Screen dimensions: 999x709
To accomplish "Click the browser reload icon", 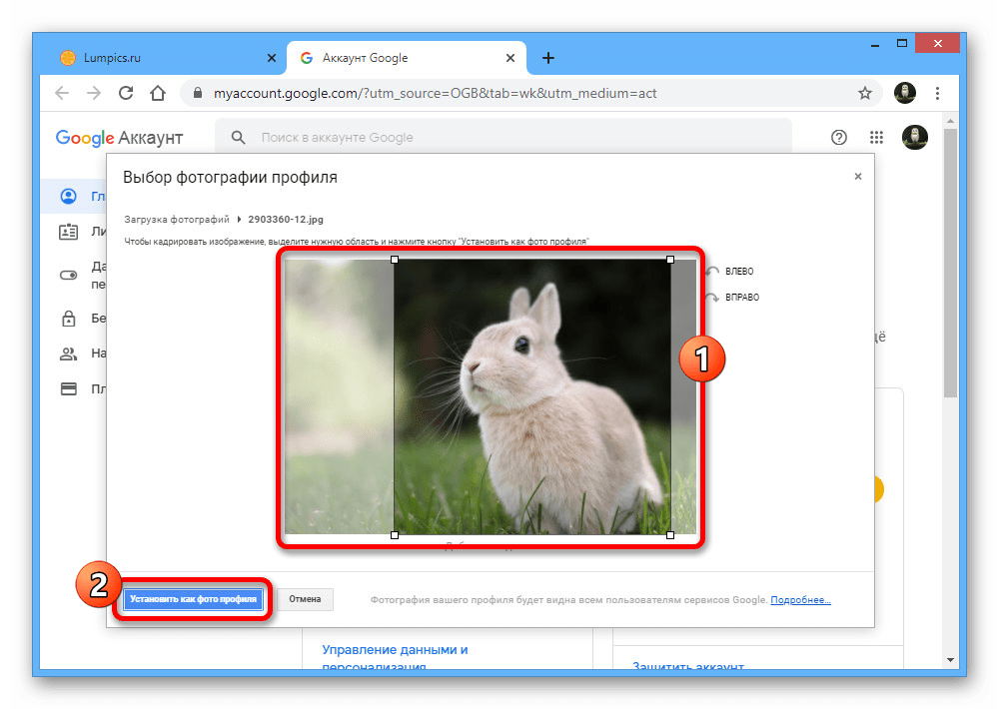I will pyautogui.click(x=126, y=94).
